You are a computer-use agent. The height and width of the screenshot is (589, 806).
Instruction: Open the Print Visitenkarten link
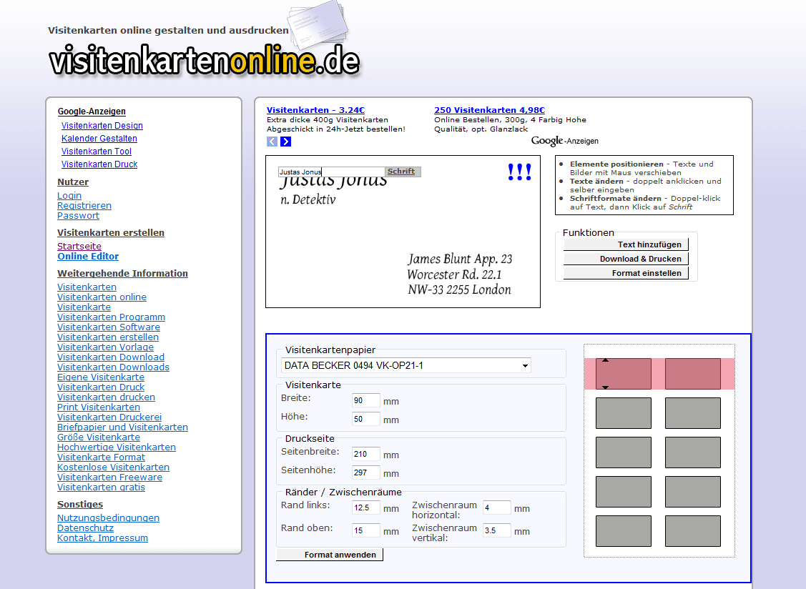point(99,407)
